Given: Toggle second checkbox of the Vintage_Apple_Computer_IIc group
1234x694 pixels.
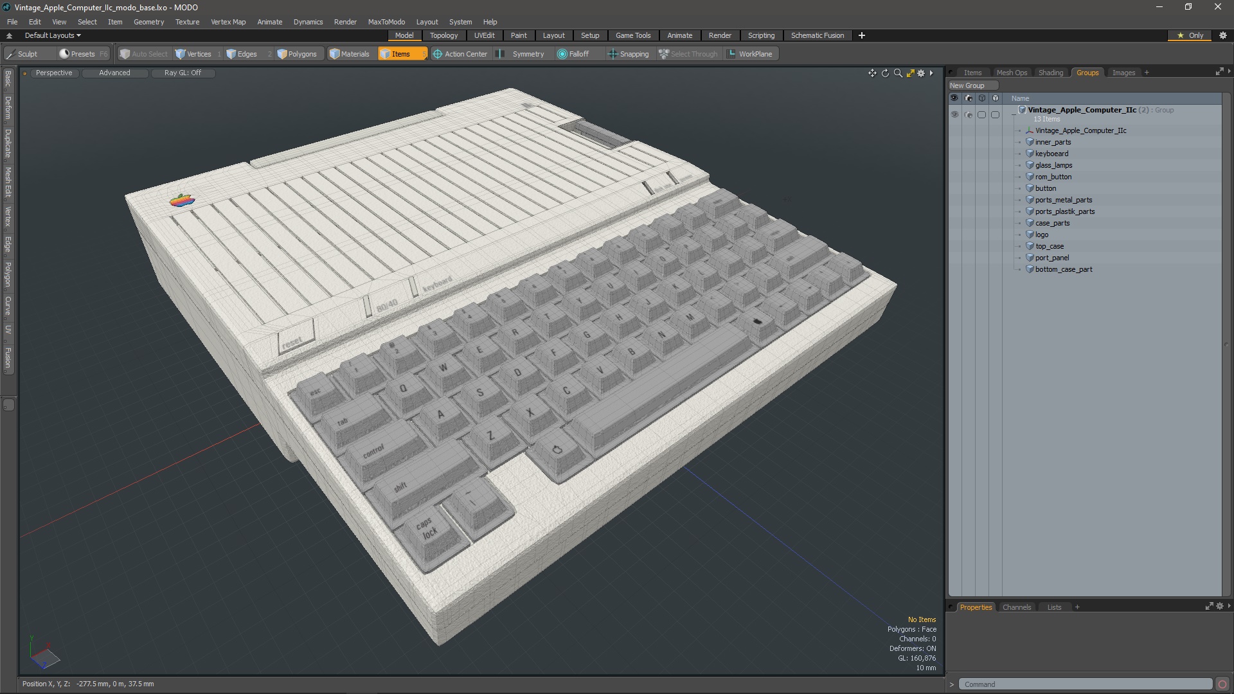Looking at the screenshot, I should pyautogui.click(x=995, y=114).
